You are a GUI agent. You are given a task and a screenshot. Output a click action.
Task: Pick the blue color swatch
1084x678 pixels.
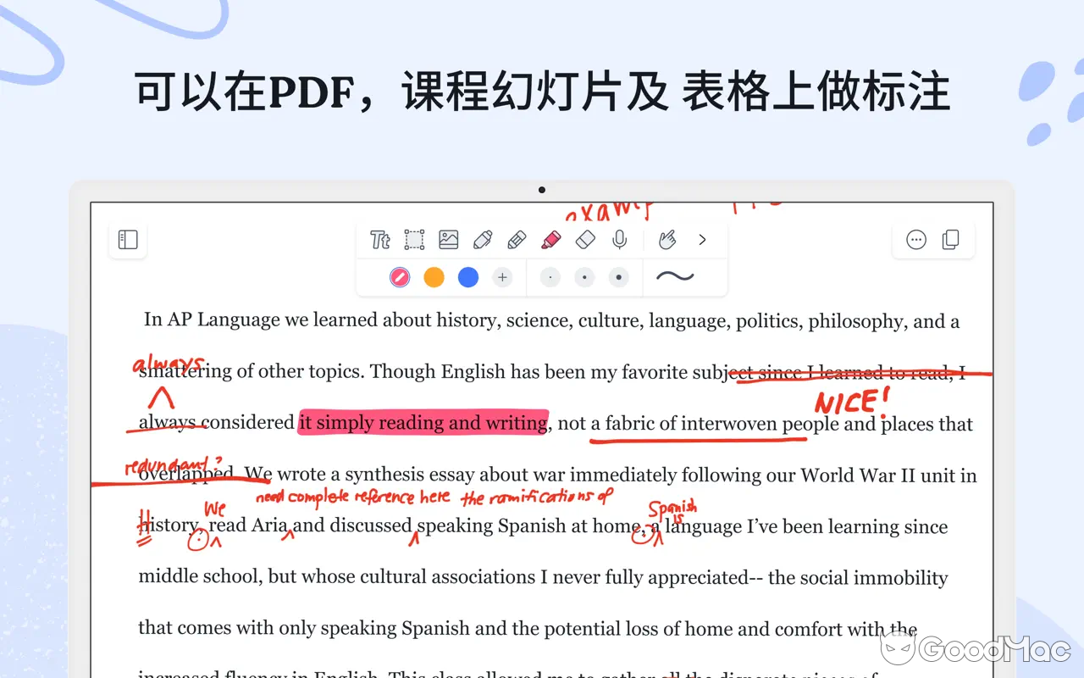point(468,277)
